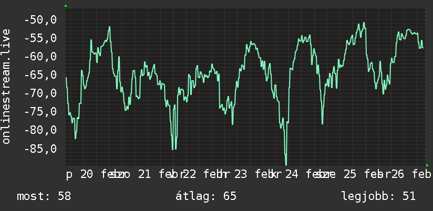Click the -85,0 y-axis label
The width and height of the screenshot is (433, 211).
pyautogui.click(x=40, y=149)
